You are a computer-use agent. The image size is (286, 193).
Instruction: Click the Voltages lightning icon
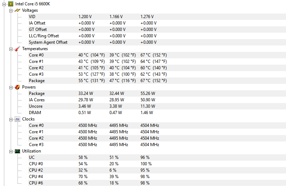17,10
